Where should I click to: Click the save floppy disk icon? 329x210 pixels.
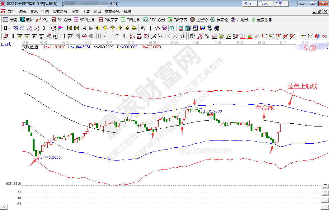202,28
